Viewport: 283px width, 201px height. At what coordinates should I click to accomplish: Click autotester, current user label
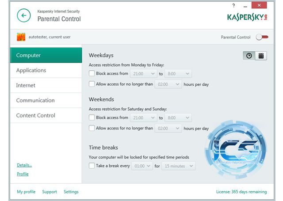point(50,37)
